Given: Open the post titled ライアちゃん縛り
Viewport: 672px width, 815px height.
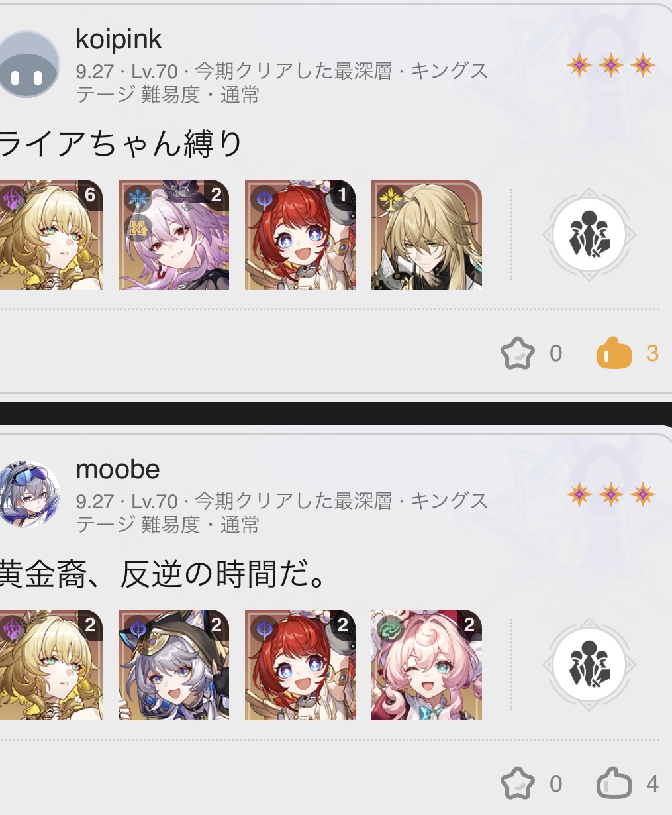Looking at the screenshot, I should 121,144.
